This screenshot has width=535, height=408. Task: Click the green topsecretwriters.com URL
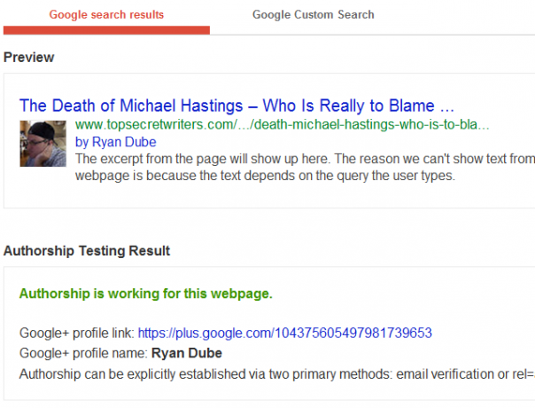coord(283,125)
